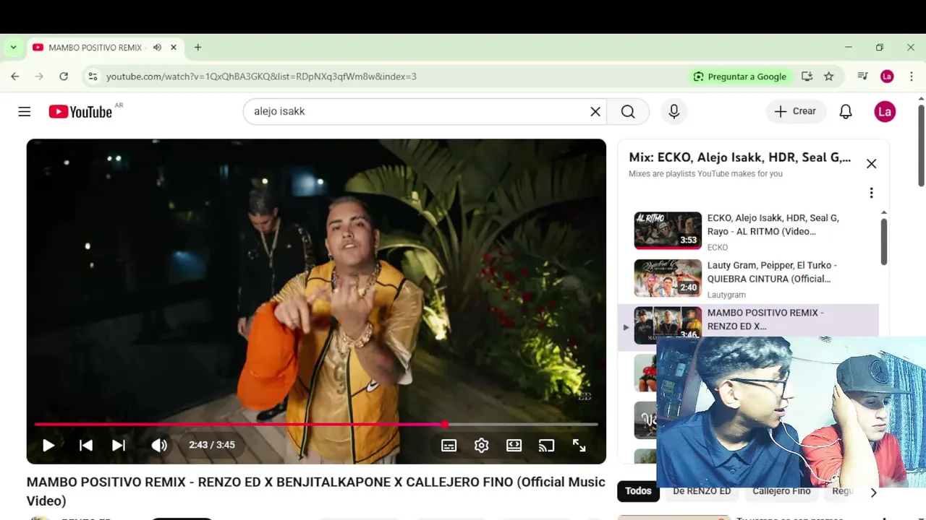The height and width of the screenshot is (520, 926).
Task: Enter full screen mode
Action: click(579, 446)
